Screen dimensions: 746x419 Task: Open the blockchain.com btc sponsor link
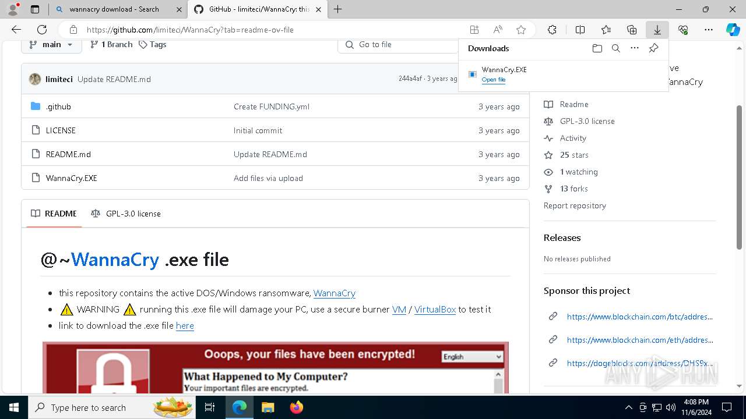pyautogui.click(x=640, y=317)
